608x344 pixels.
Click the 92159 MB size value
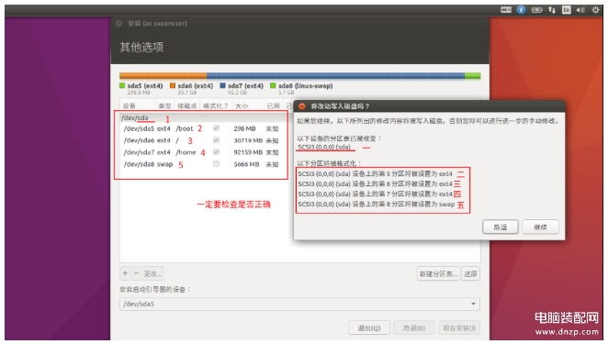(x=248, y=152)
